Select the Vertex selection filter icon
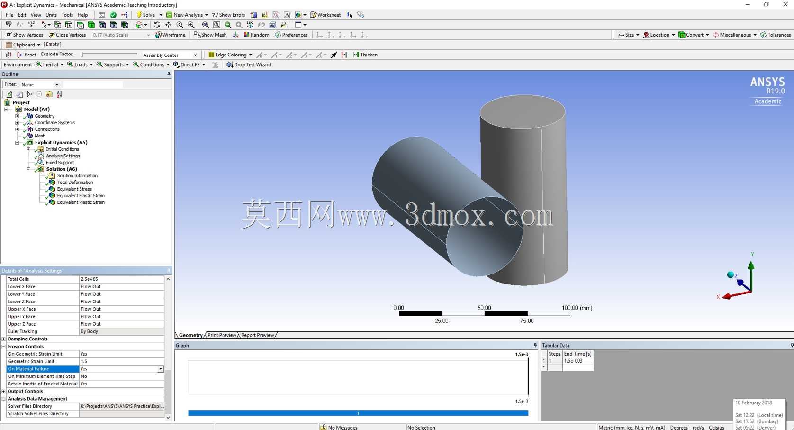 tap(57, 25)
